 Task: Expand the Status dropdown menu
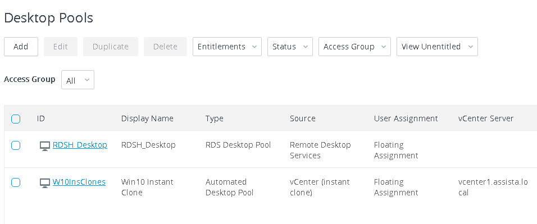290,47
